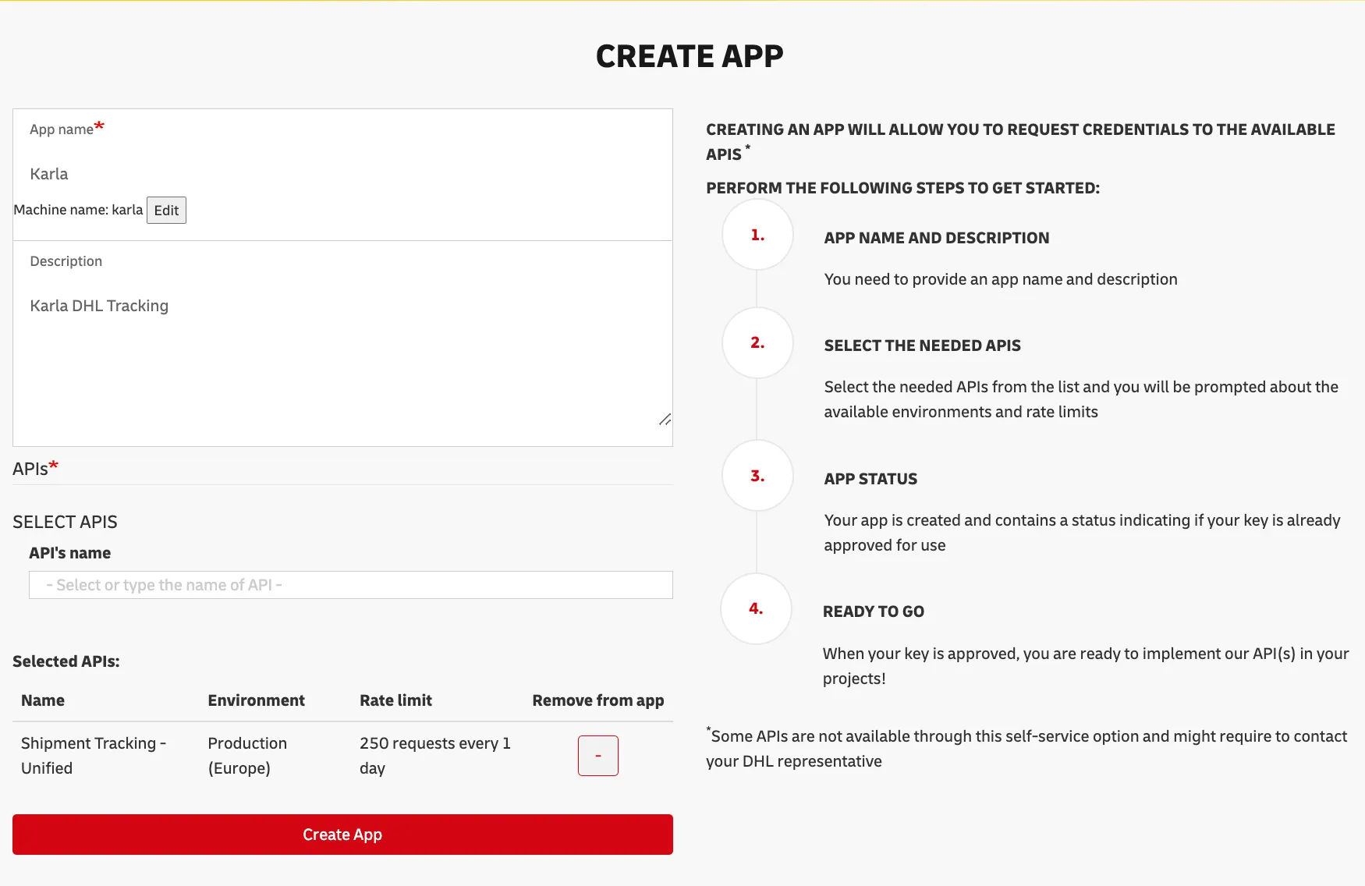Select the Shipment Tracking - Unified row name

(x=93, y=756)
